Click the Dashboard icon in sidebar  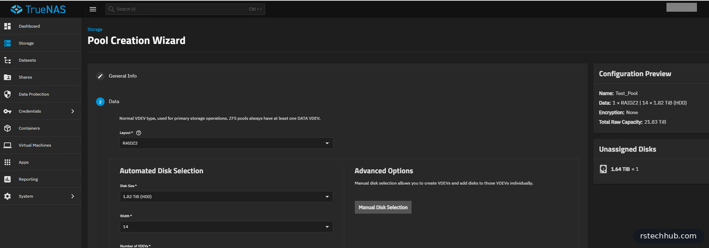[8, 26]
